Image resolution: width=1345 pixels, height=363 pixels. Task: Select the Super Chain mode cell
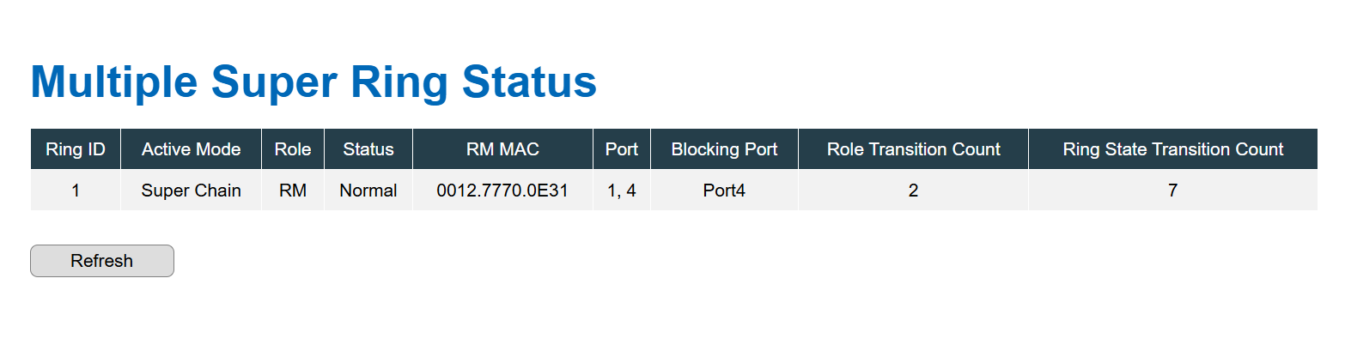[192, 191]
